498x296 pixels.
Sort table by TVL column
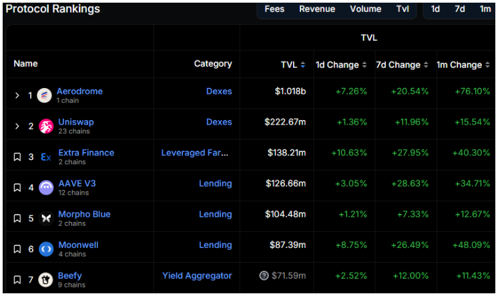(293, 65)
